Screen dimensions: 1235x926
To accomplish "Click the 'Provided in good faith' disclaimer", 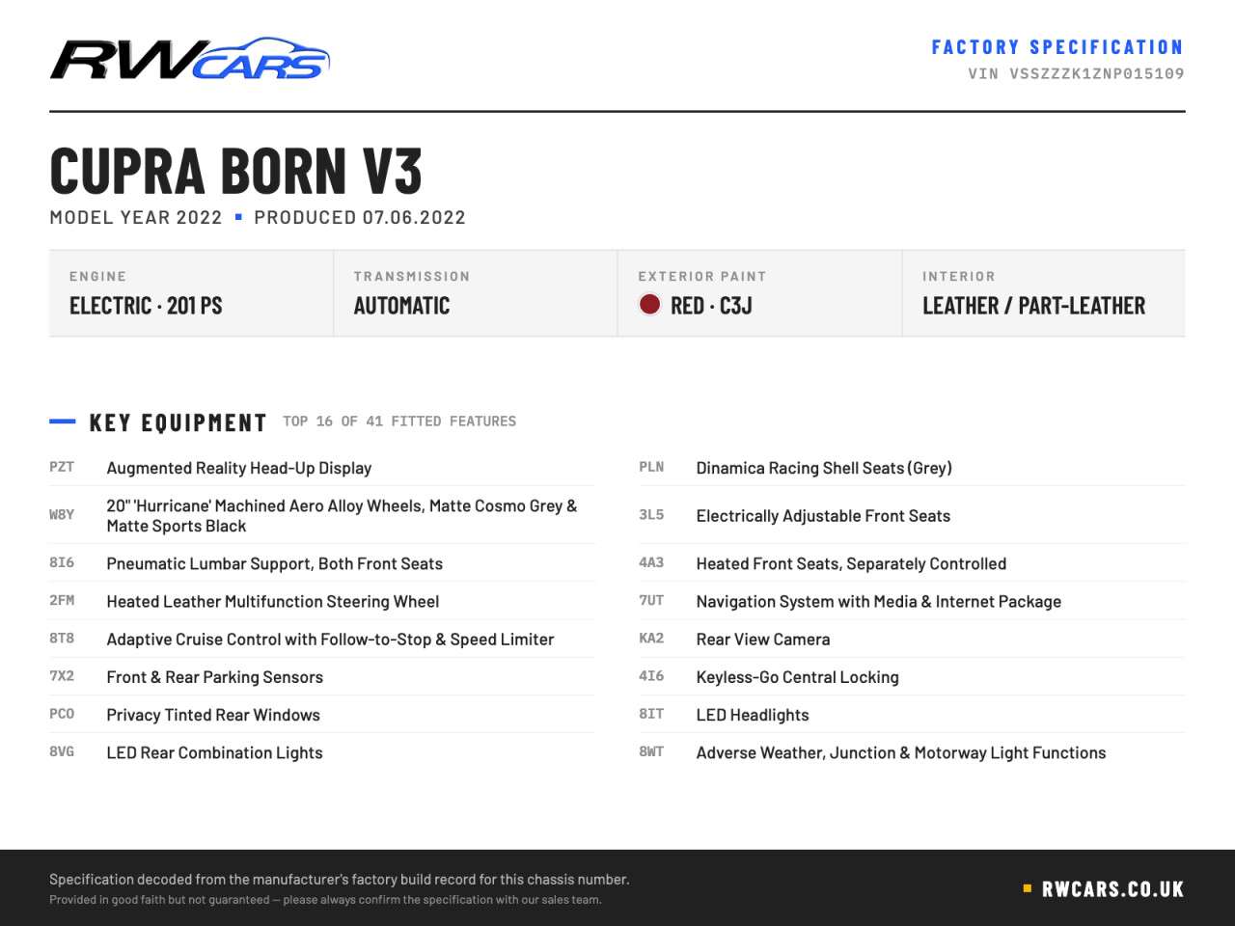I will [x=325, y=900].
